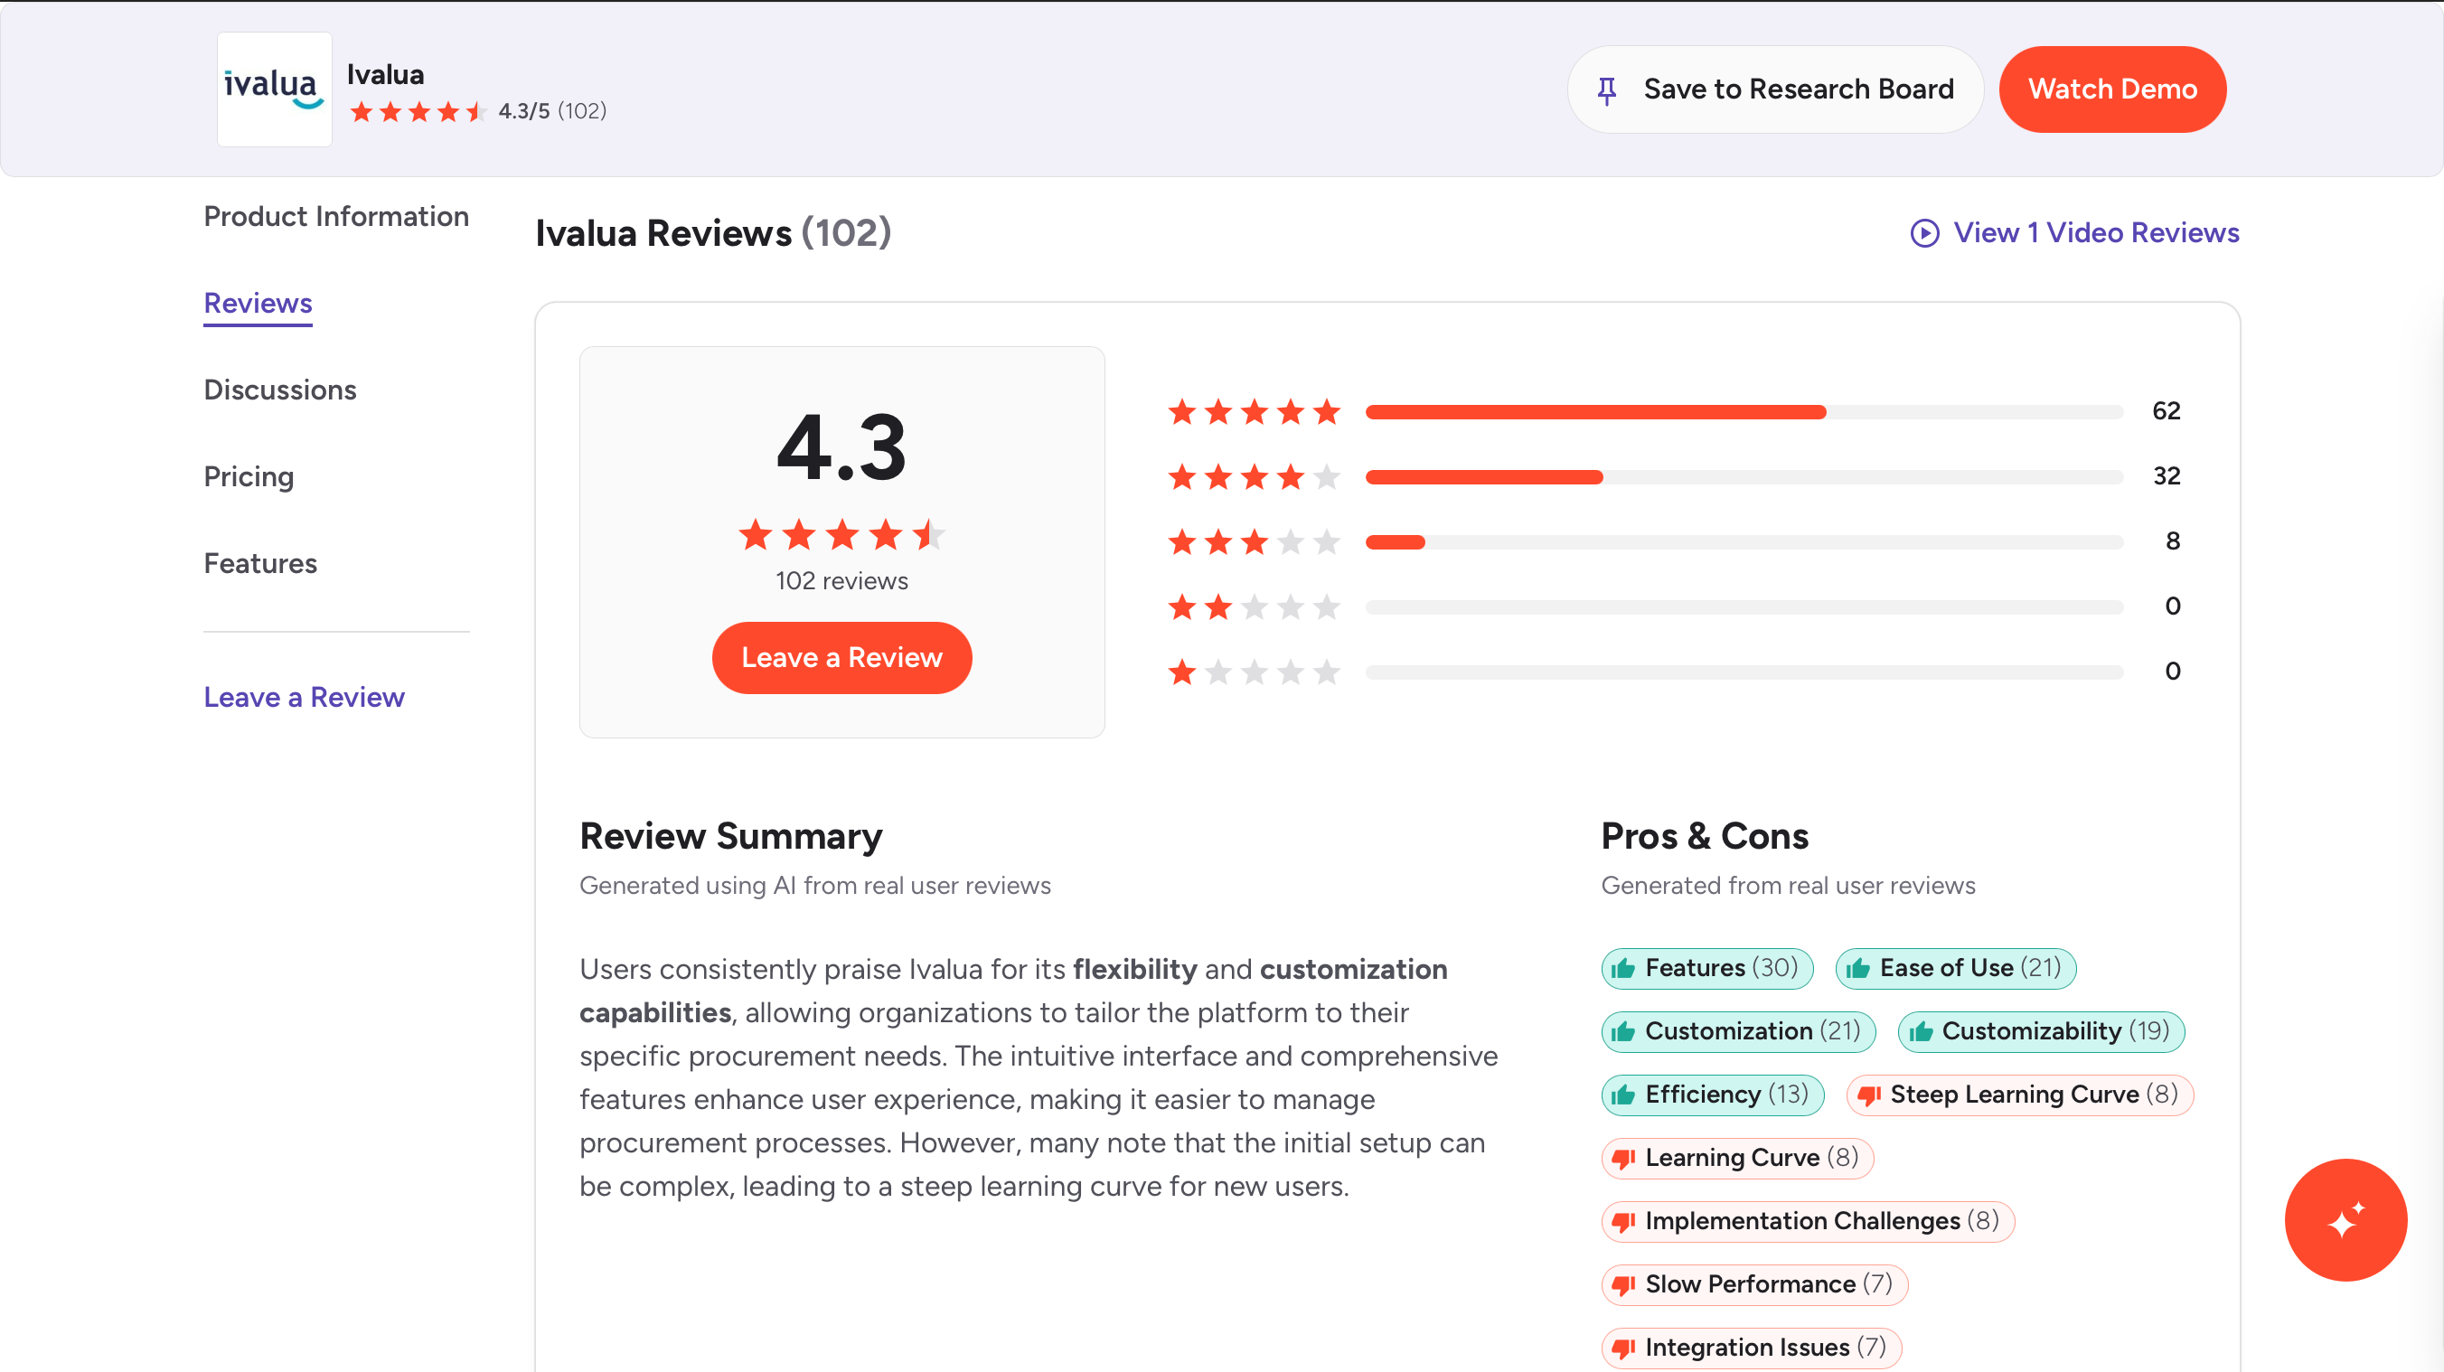This screenshot has height=1372, width=2444.
Task: Filter by the three-star rating stars
Action: [1254, 541]
